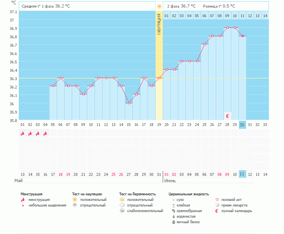The image size is (284, 234).
Task: Click the negative ovulation test icon in legend
Action: pos(75,205)
